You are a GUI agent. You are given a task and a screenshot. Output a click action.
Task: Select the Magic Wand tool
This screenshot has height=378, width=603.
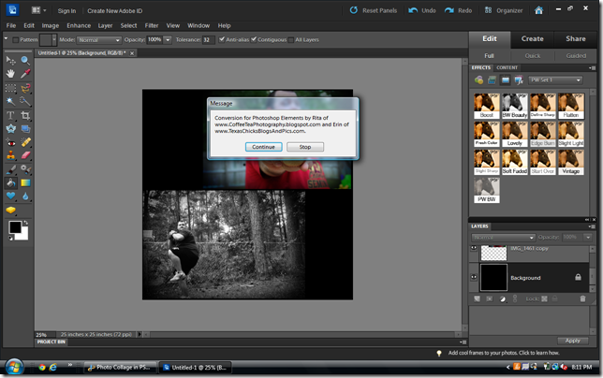tap(10, 100)
